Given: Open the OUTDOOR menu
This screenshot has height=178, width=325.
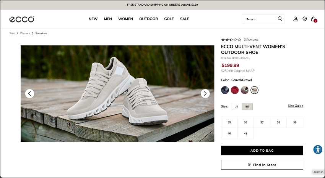Looking at the screenshot, I should pyautogui.click(x=148, y=19).
